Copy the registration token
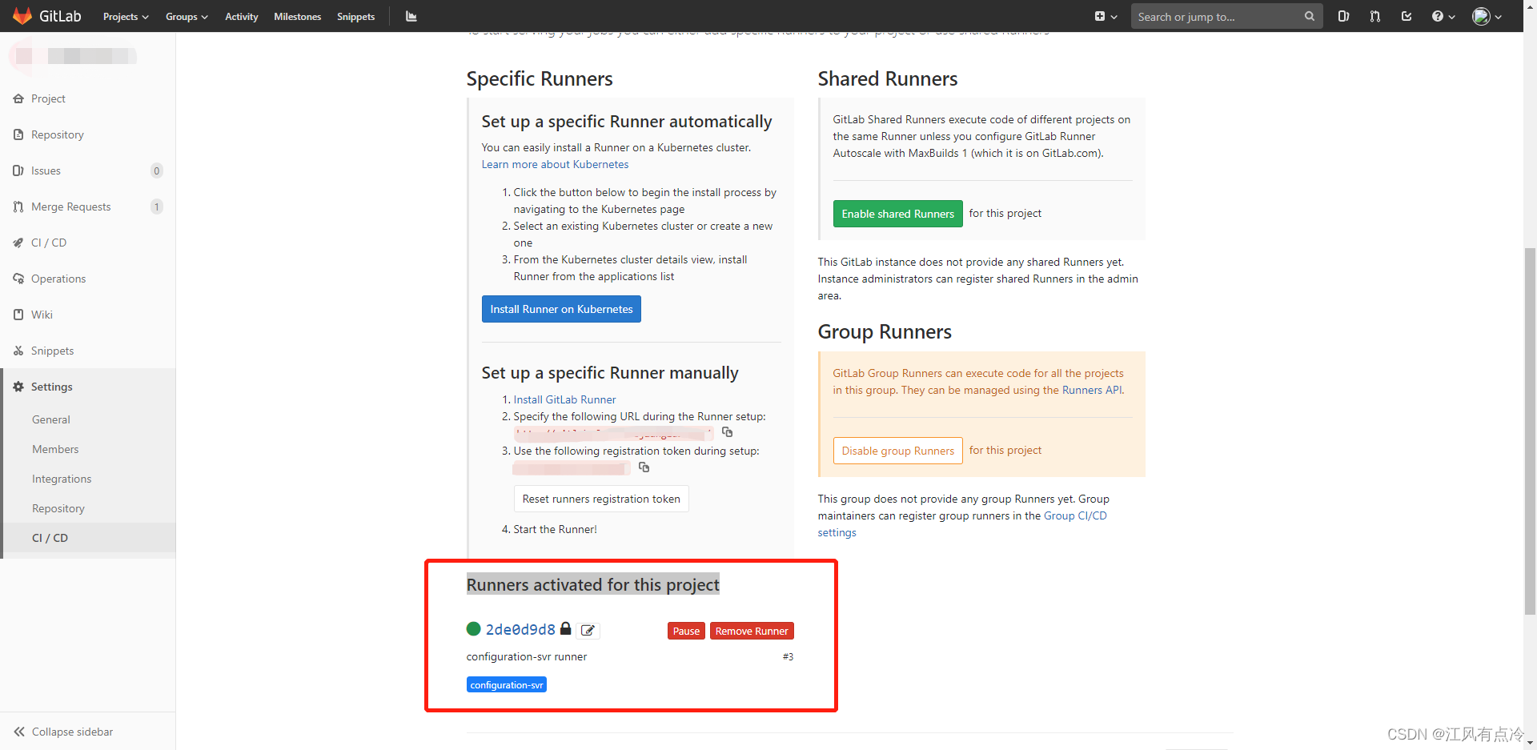The image size is (1537, 750). 644,467
